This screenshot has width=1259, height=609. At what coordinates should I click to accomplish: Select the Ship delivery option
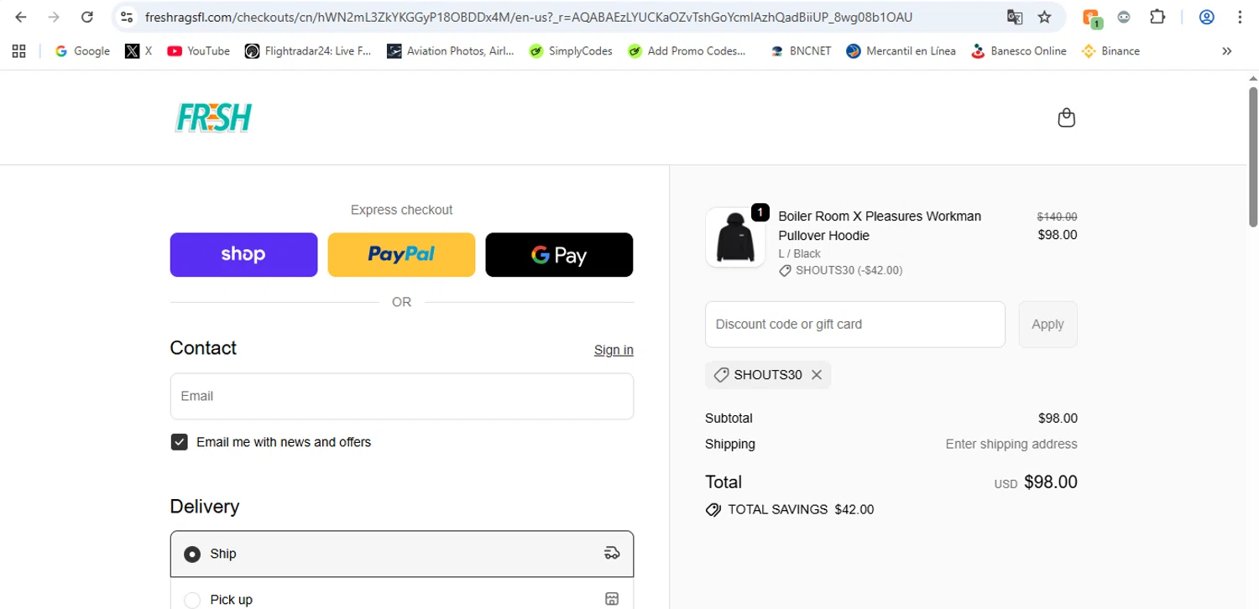401,554
